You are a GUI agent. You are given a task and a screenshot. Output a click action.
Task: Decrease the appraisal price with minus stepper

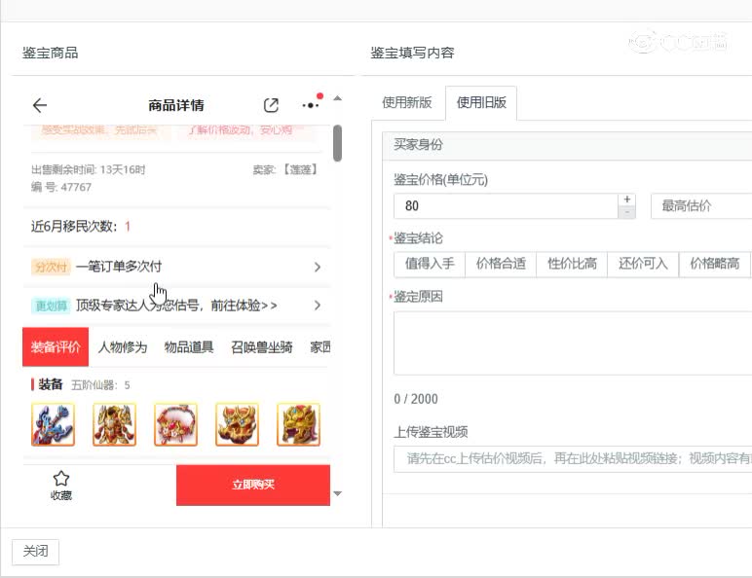click(x=626, y=212)
